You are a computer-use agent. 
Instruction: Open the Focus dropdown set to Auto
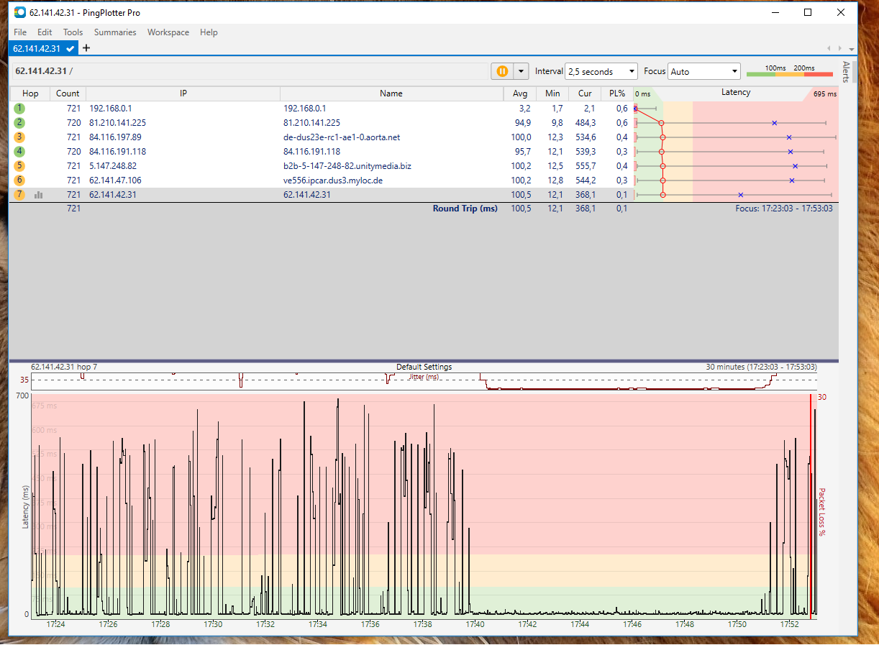coord(704,71)
